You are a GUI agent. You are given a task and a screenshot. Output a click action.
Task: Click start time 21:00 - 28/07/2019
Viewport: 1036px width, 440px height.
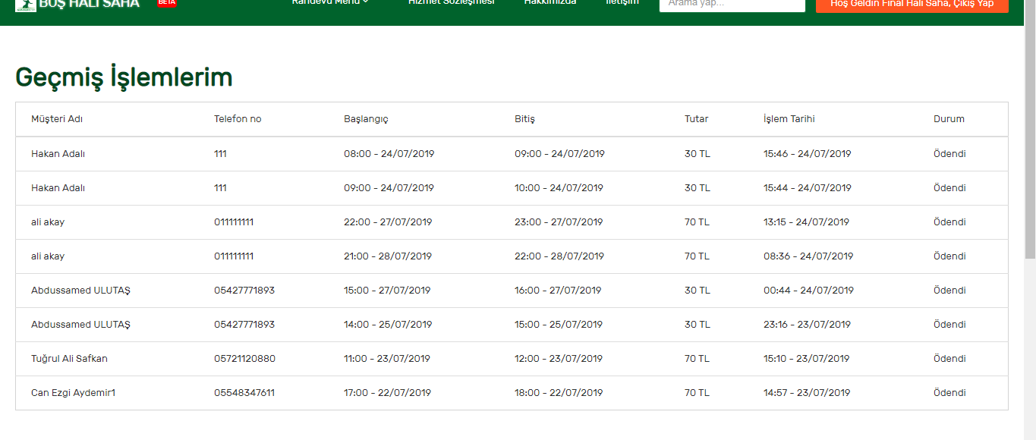388,256
